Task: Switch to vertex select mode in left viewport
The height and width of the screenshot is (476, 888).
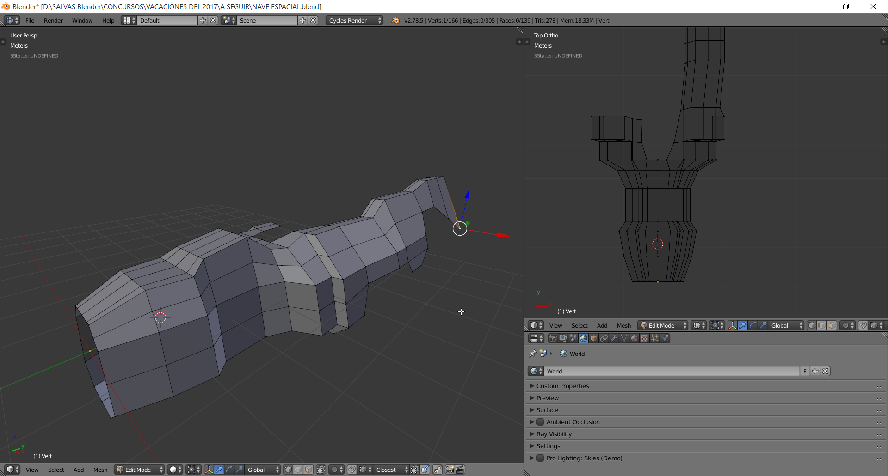Action: (288, 470)
